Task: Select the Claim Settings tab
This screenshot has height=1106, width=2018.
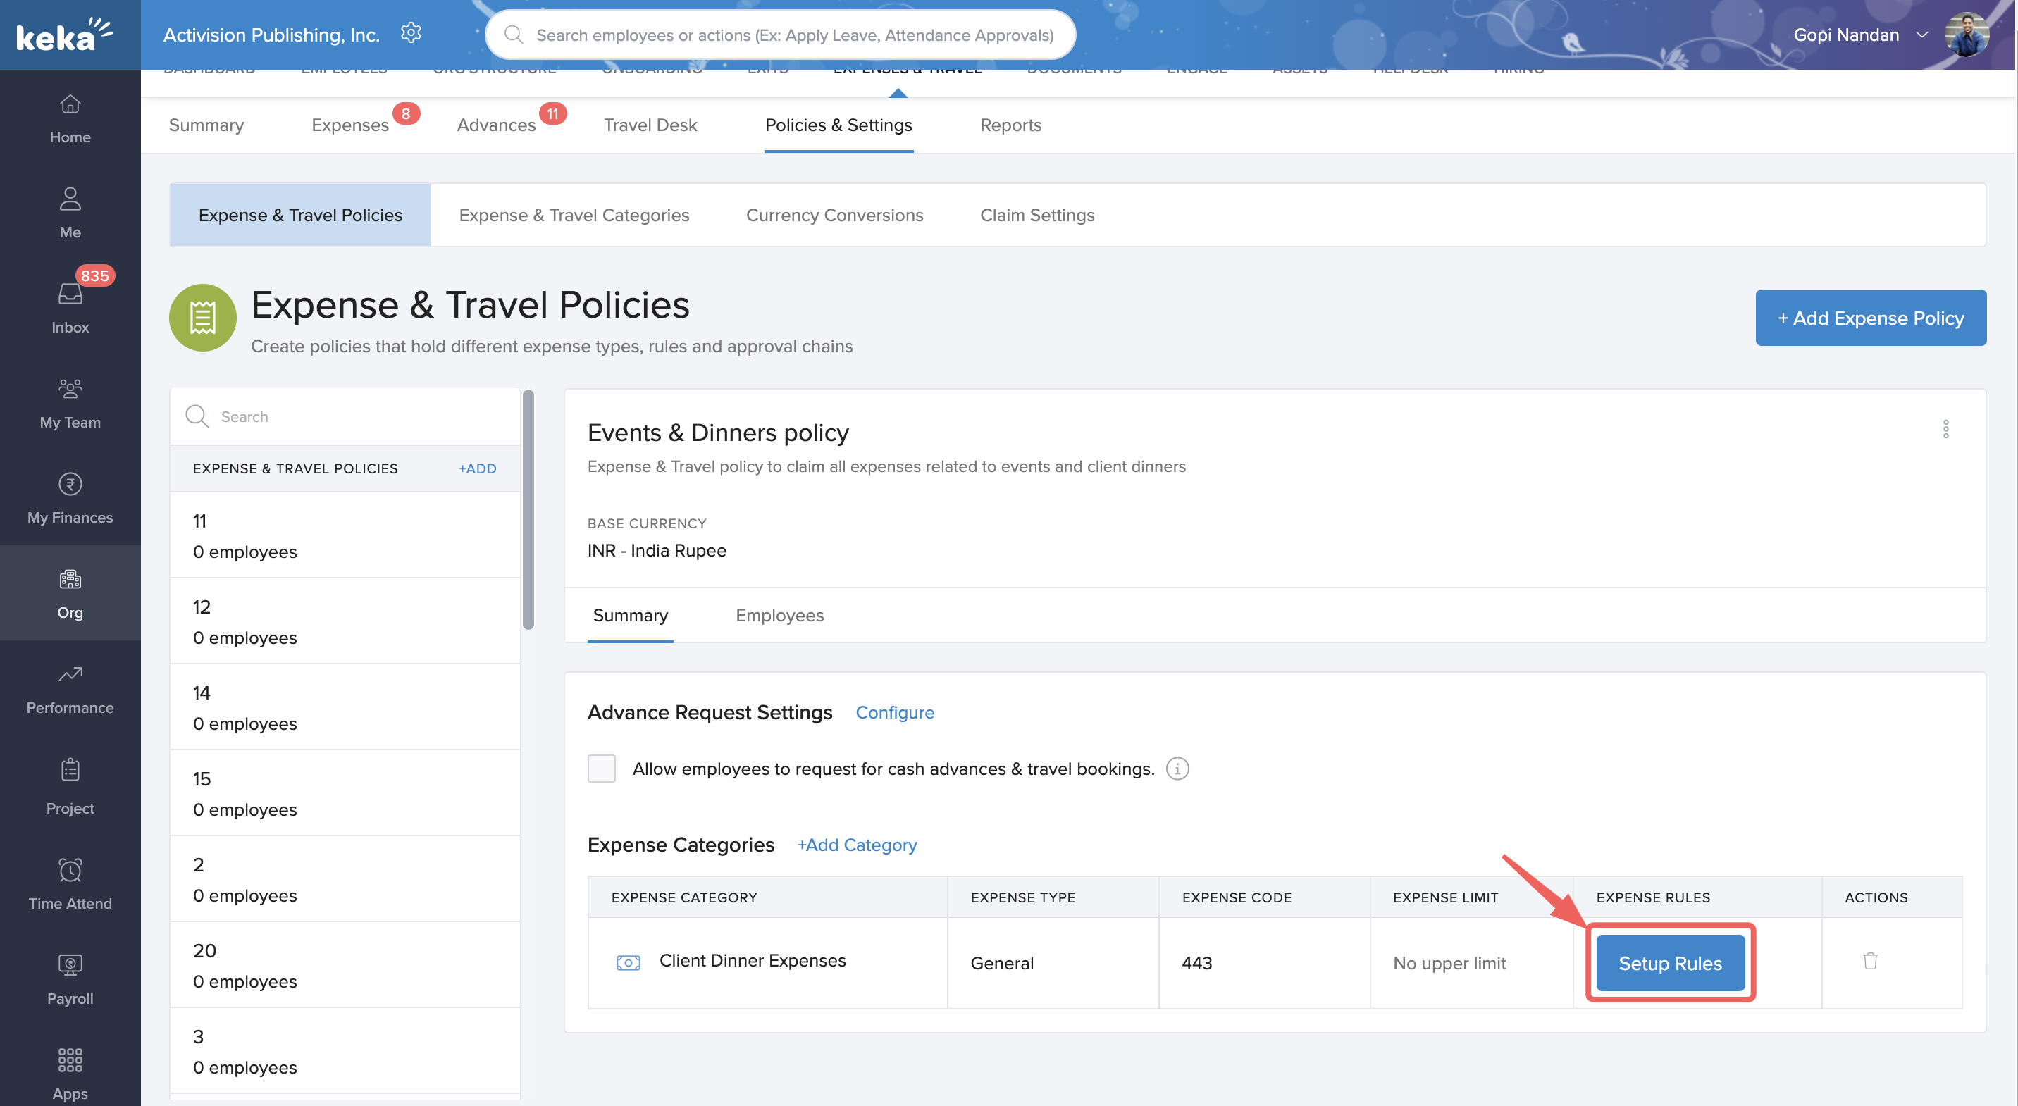Action: 1036,215
